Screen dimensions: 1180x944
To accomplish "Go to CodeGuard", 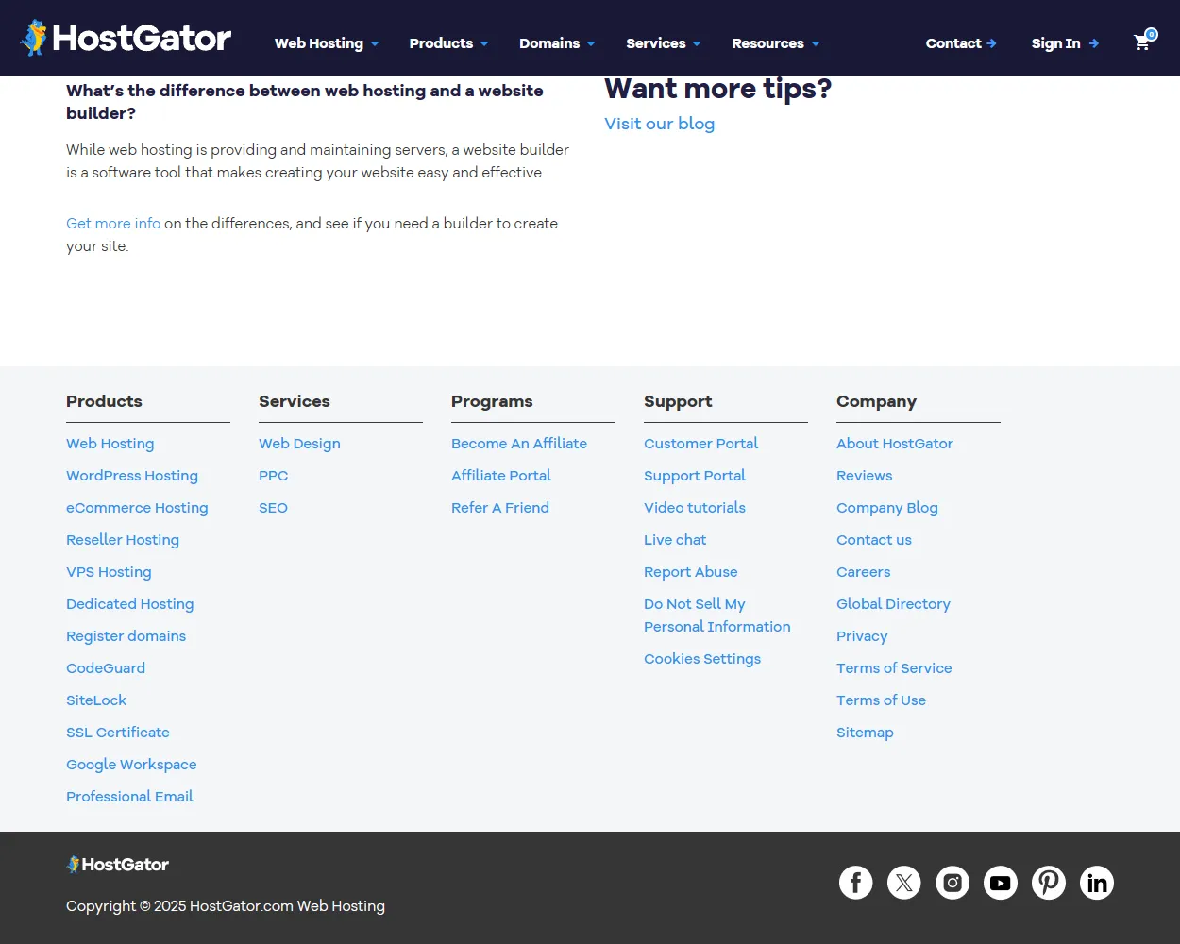I will coord(106,668).
